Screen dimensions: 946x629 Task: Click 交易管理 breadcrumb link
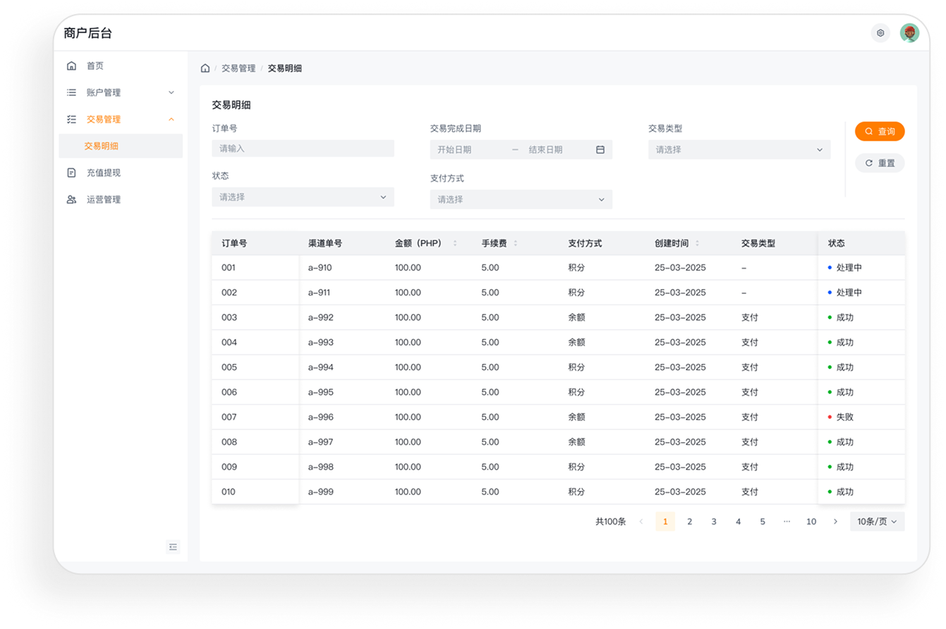238,68
